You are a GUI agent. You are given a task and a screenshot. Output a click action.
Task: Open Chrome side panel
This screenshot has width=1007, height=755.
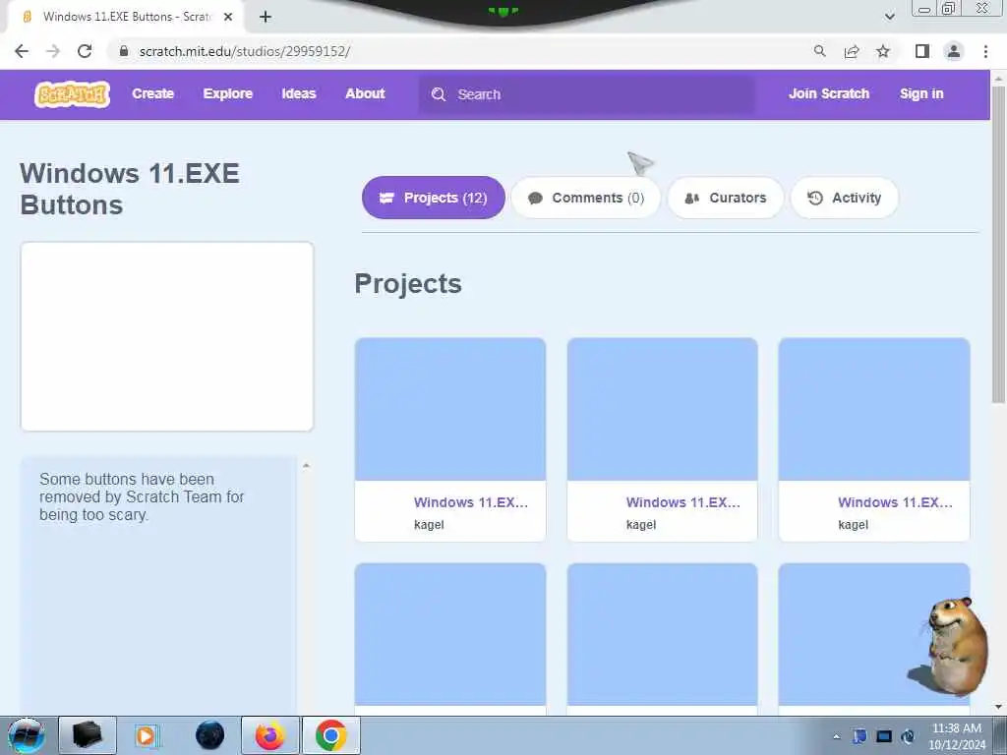(922, 51)
